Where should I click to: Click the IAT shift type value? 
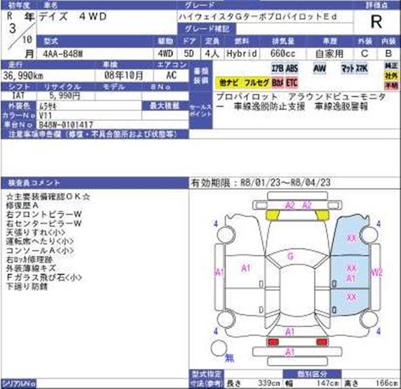click(18, 96)
